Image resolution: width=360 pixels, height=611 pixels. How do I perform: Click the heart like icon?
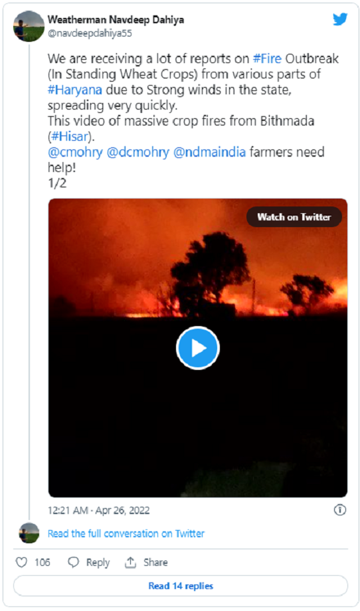coord(21,563)
